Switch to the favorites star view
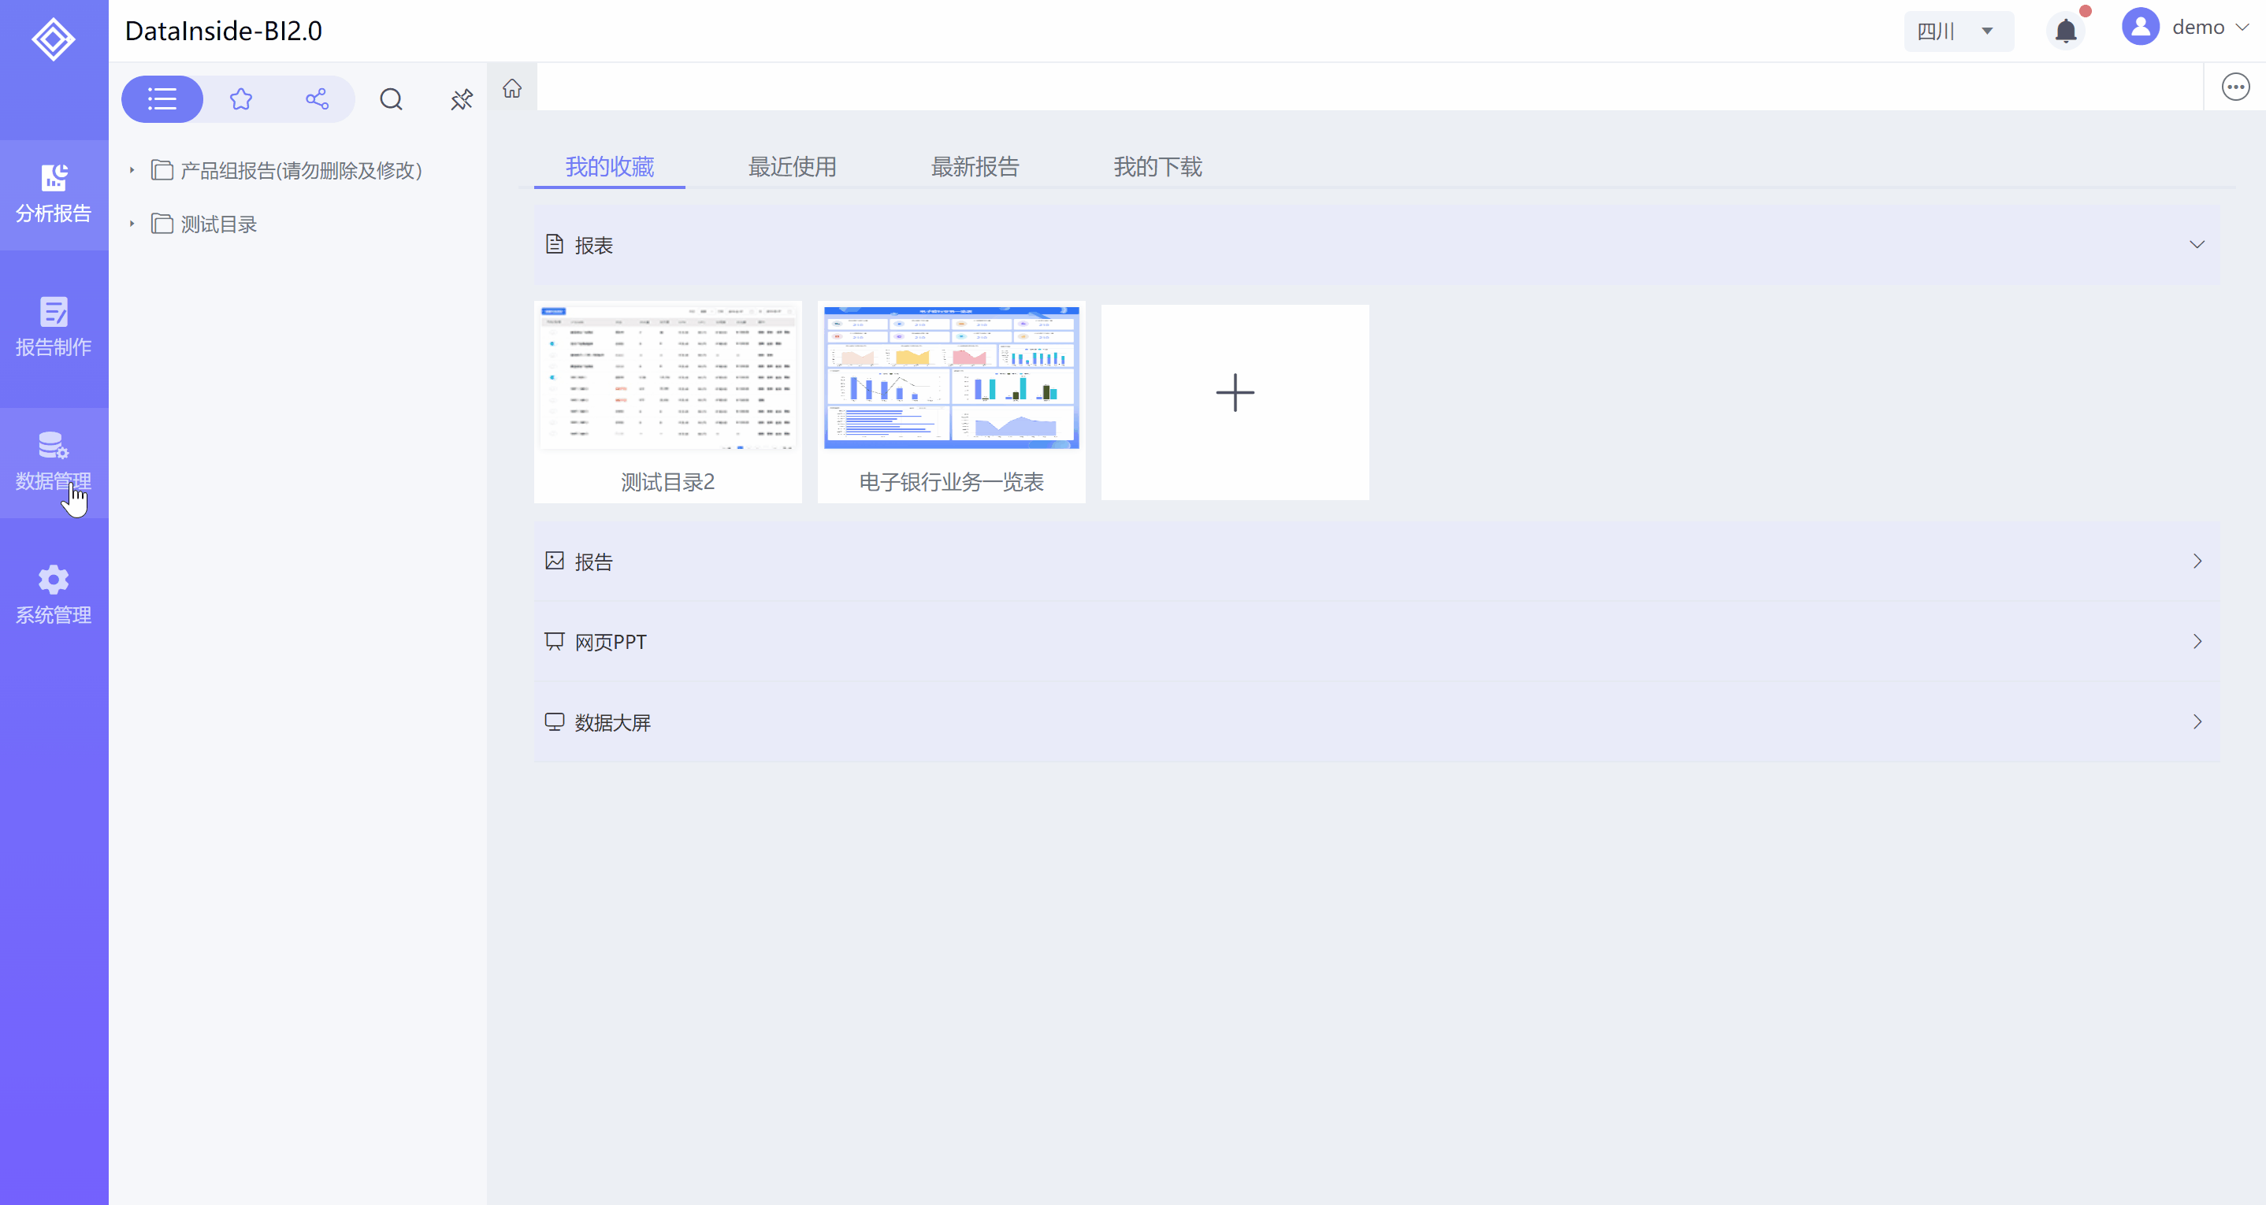Screen dimensions: 2266x1205 click(x=241, y=99)
